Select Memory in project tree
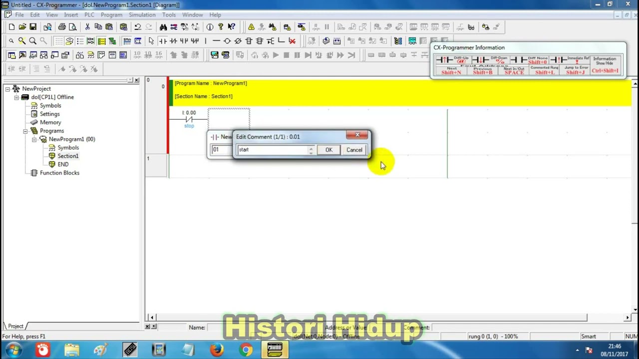This screenshot has height=359, width=639. tap(50, 123)
